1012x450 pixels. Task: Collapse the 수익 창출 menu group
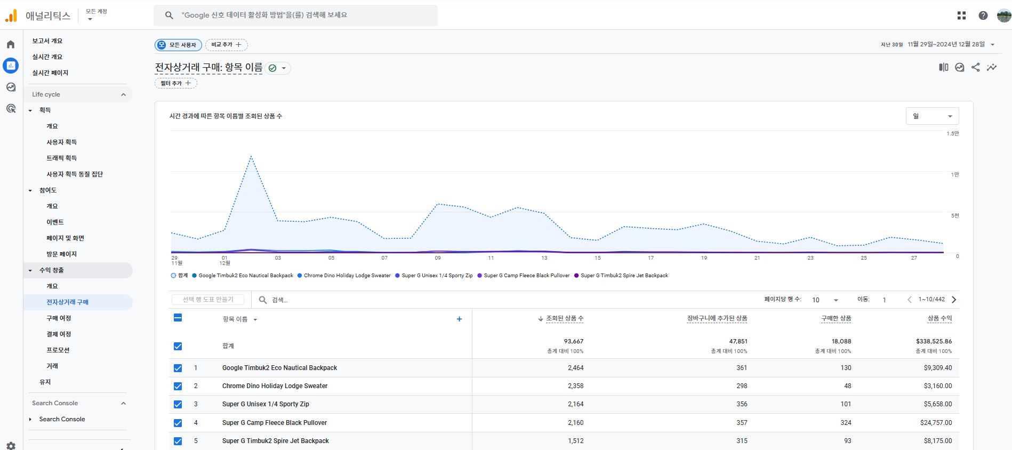[30, 270]
